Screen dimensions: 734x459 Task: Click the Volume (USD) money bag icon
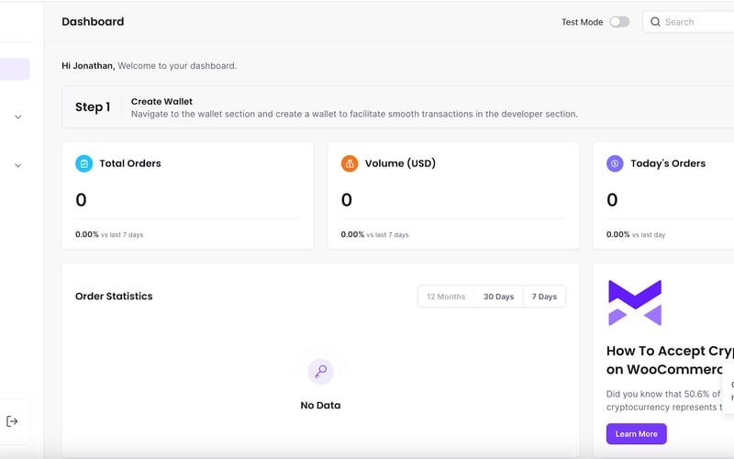(x=350, y=163)
